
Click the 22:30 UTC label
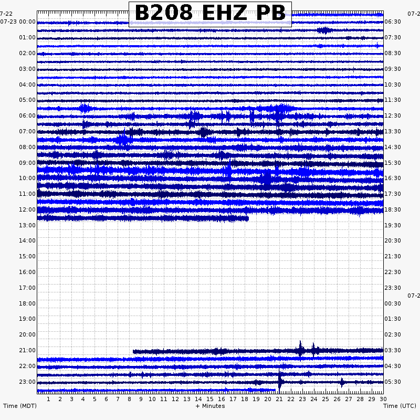pos(393,272)
